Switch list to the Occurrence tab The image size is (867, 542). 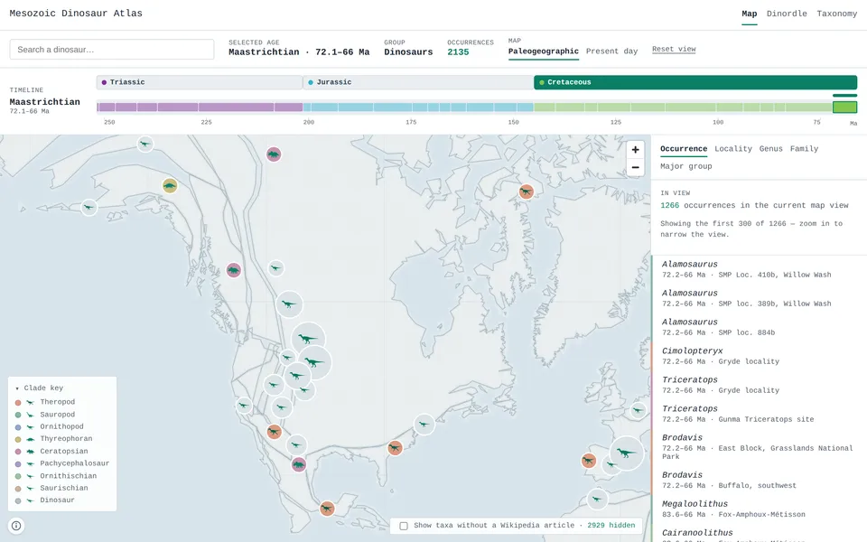click(684, 148)
